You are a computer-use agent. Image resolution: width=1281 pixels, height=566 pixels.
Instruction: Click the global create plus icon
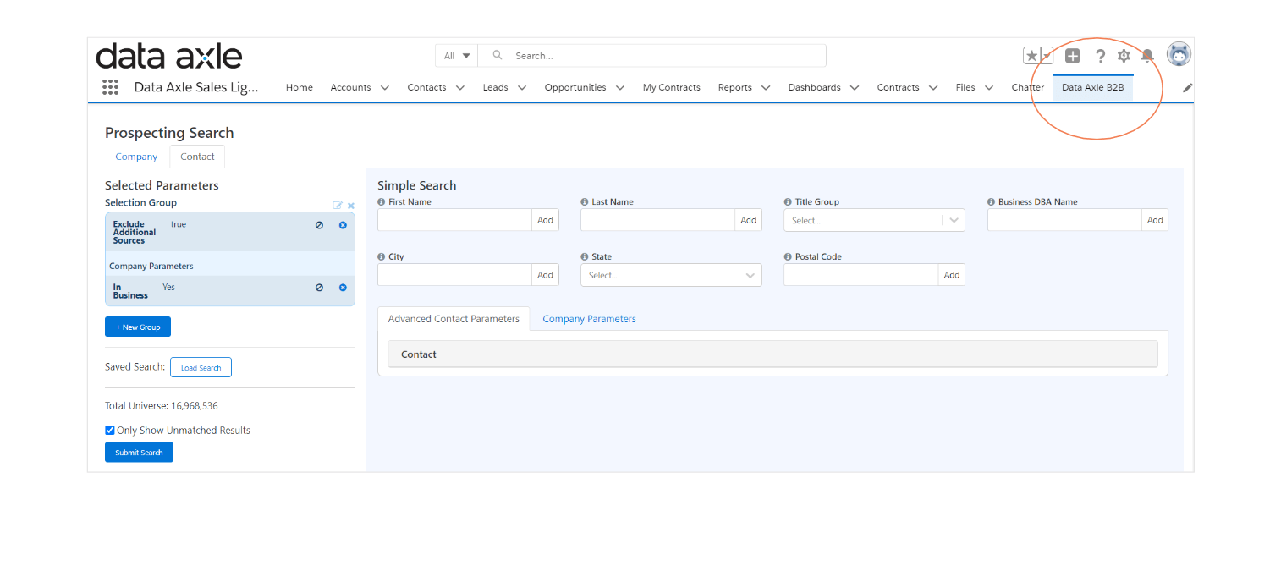point(1072,56)
